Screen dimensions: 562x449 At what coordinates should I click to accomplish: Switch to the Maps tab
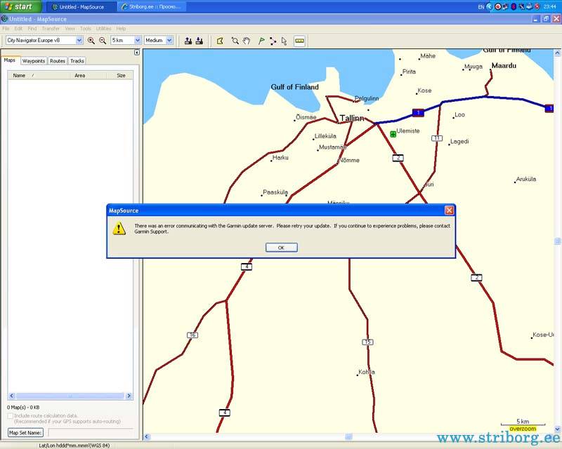pos(10,60)
